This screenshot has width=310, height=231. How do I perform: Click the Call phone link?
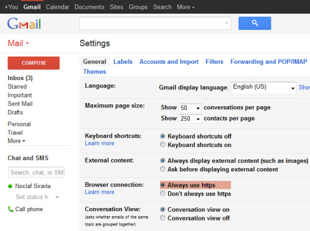pos(29,209)
